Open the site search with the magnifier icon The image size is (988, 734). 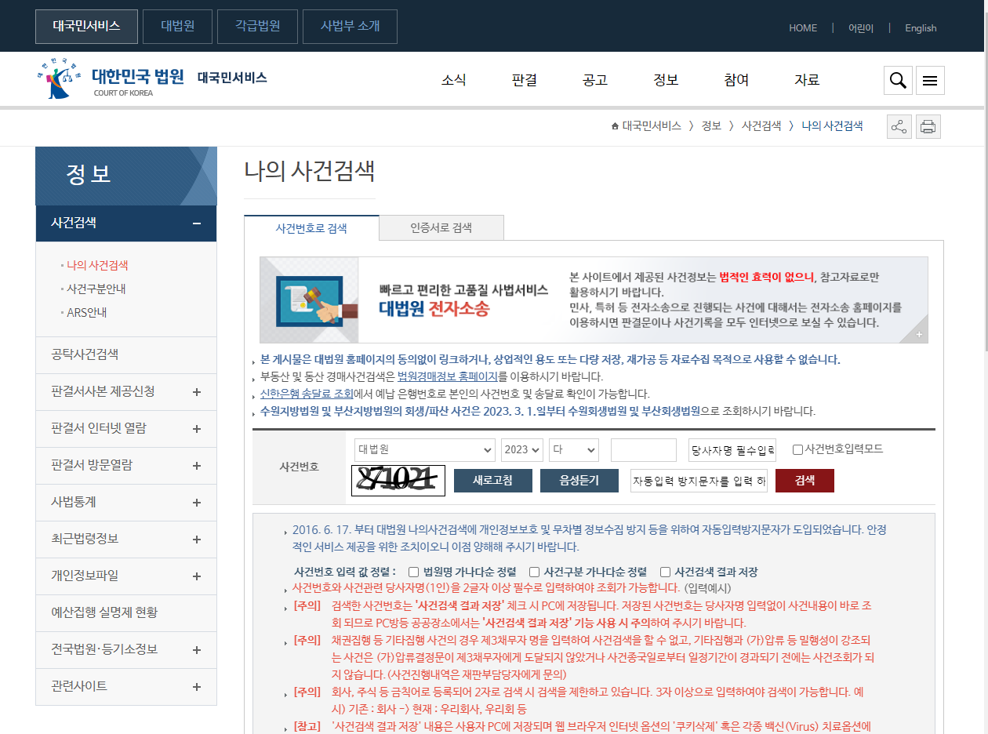(x=898, y=80)
